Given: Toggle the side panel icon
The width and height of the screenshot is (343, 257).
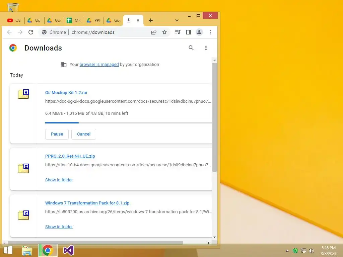Looking at the screenshot, I should (x=188, y=32).
